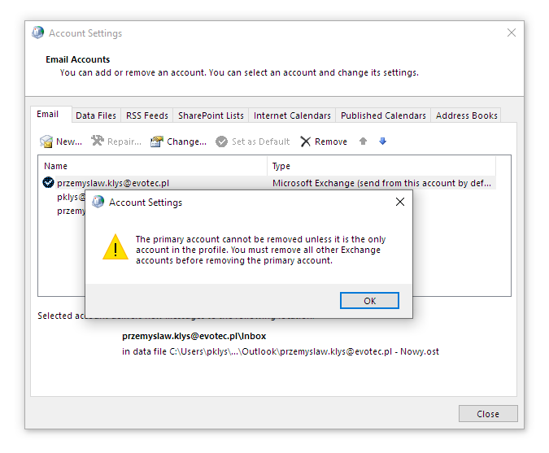Select the Internet Calendars tab
Image resolution: width=549 pixels, height=453 pixels.
coord(292,115)
